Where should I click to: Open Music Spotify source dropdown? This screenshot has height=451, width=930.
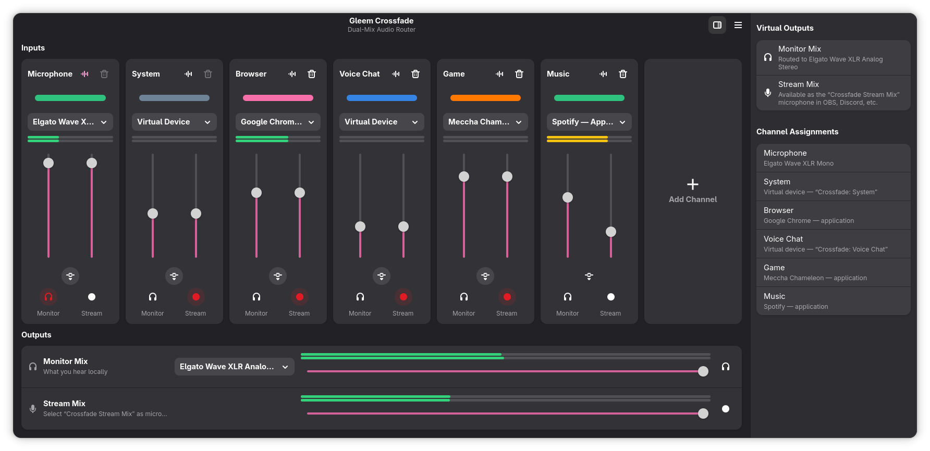[x=589, y=122]
